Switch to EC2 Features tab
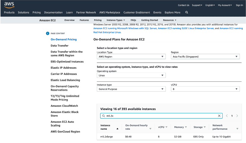 pos(84,20)
